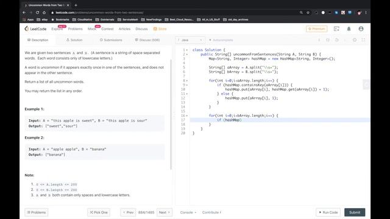Close the Uncommon Words browser tab
The image size is (390, 219).
point(68,5)
